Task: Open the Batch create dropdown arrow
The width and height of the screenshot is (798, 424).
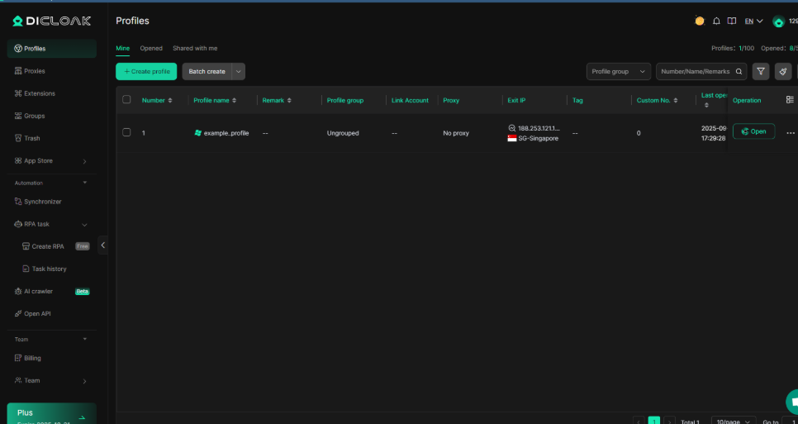Action: tap(239, 72)
